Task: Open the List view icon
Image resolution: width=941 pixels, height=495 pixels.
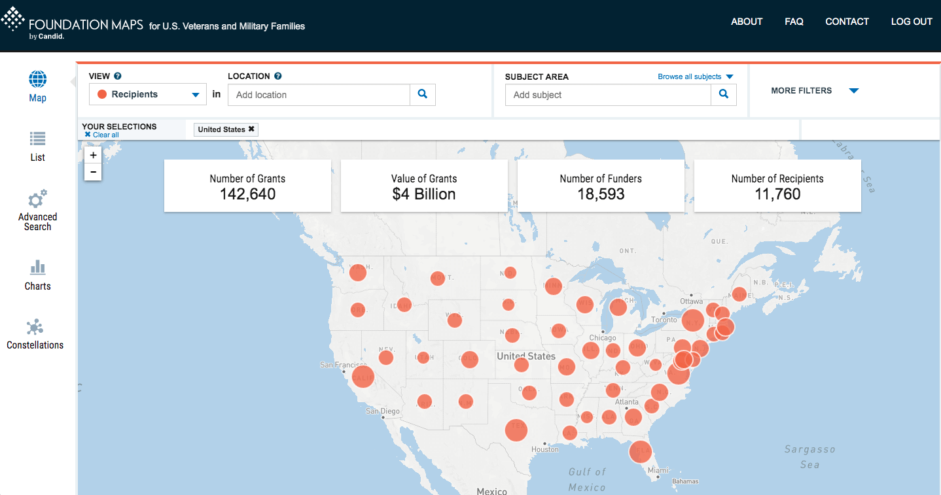Action: [x=38, y=139]
